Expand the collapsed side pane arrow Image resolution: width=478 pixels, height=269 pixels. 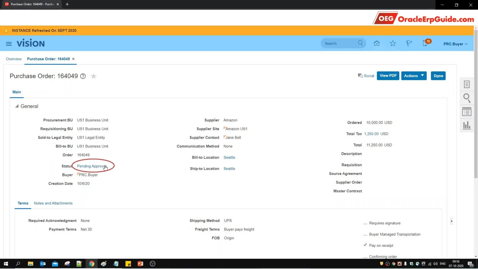tap(451, 221)
